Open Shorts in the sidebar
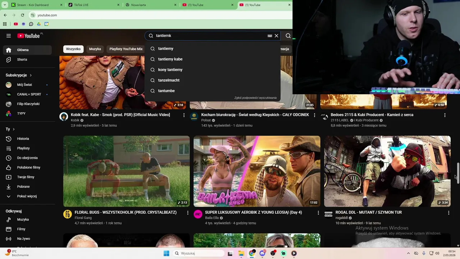This screenshot has height=259, width=460. pos(27,59)
